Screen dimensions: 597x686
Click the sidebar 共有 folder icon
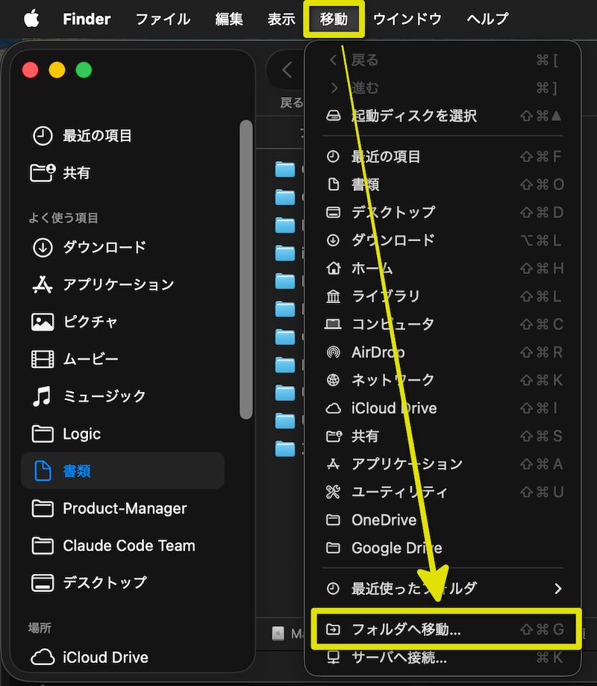pyautogui.click(x=43, y=173)
